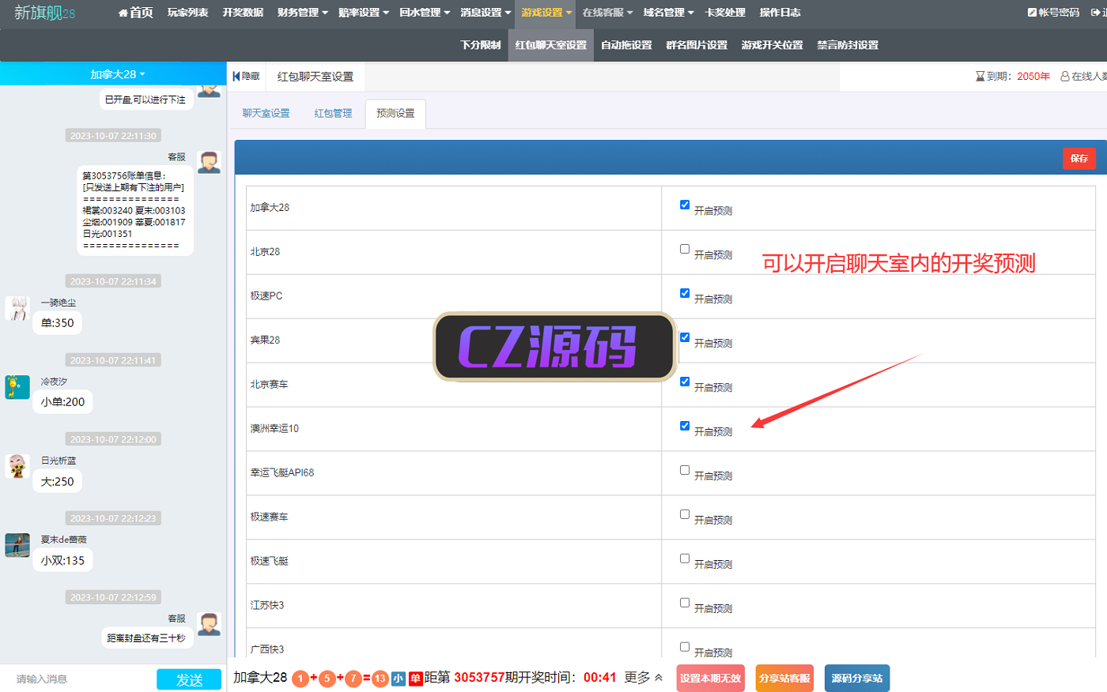Click the home icon 首页

click(123, 13)
